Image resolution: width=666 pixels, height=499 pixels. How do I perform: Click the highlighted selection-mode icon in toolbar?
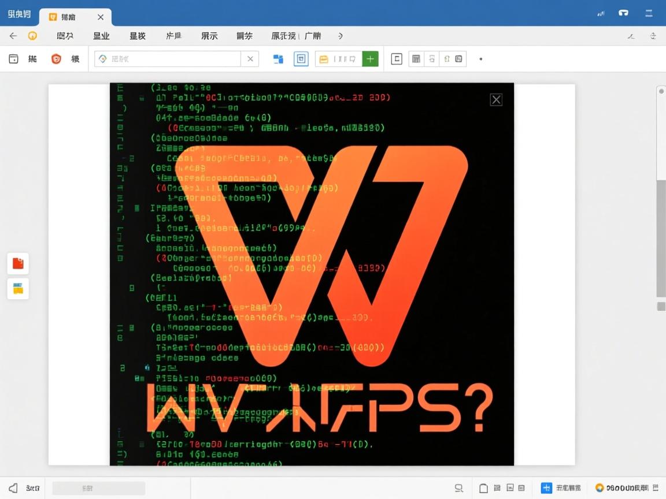click(301, 58)
